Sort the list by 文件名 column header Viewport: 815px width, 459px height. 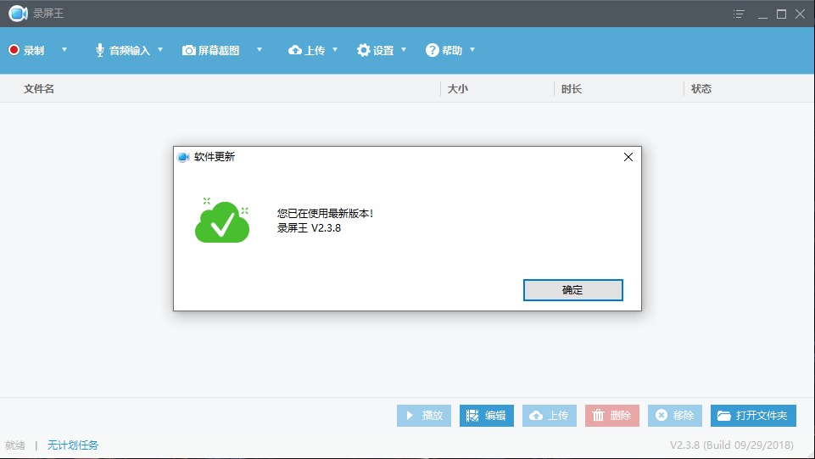pyautogui.click(x=39, y=89)
